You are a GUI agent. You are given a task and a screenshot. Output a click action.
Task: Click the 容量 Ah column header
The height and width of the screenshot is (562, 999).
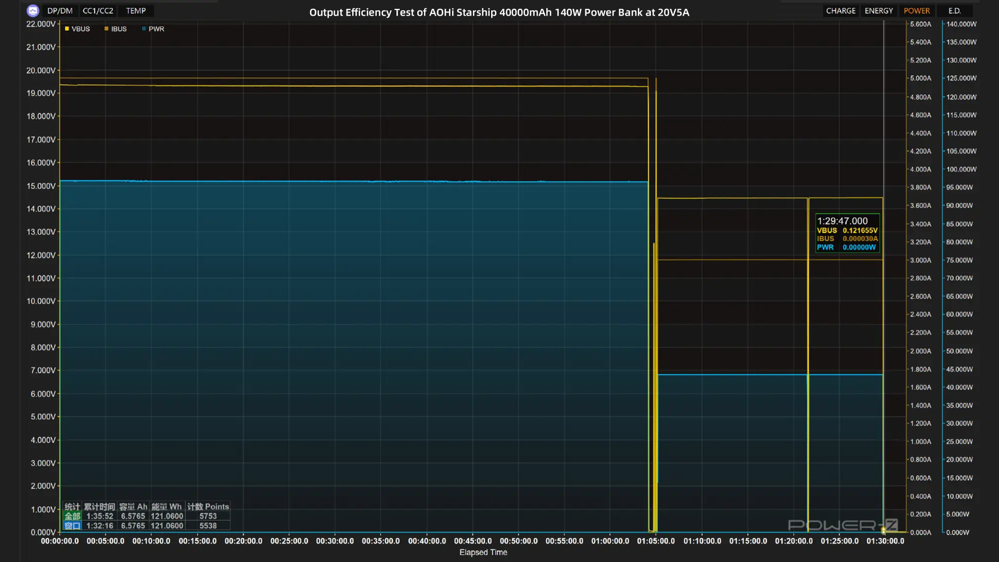pyautogui.click(x=133, y=507)
